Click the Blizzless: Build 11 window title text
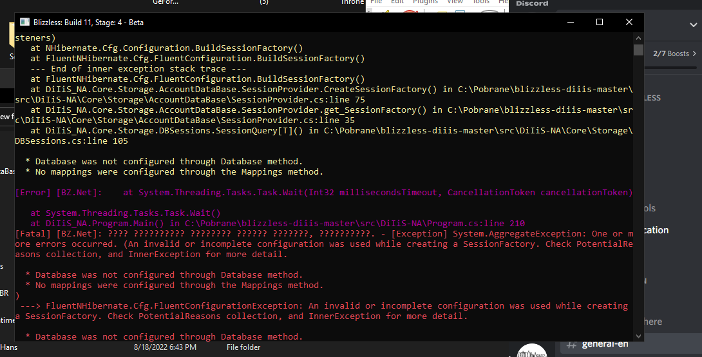The image size is (702, 357). pyautogui.click(x=88, y=23)
